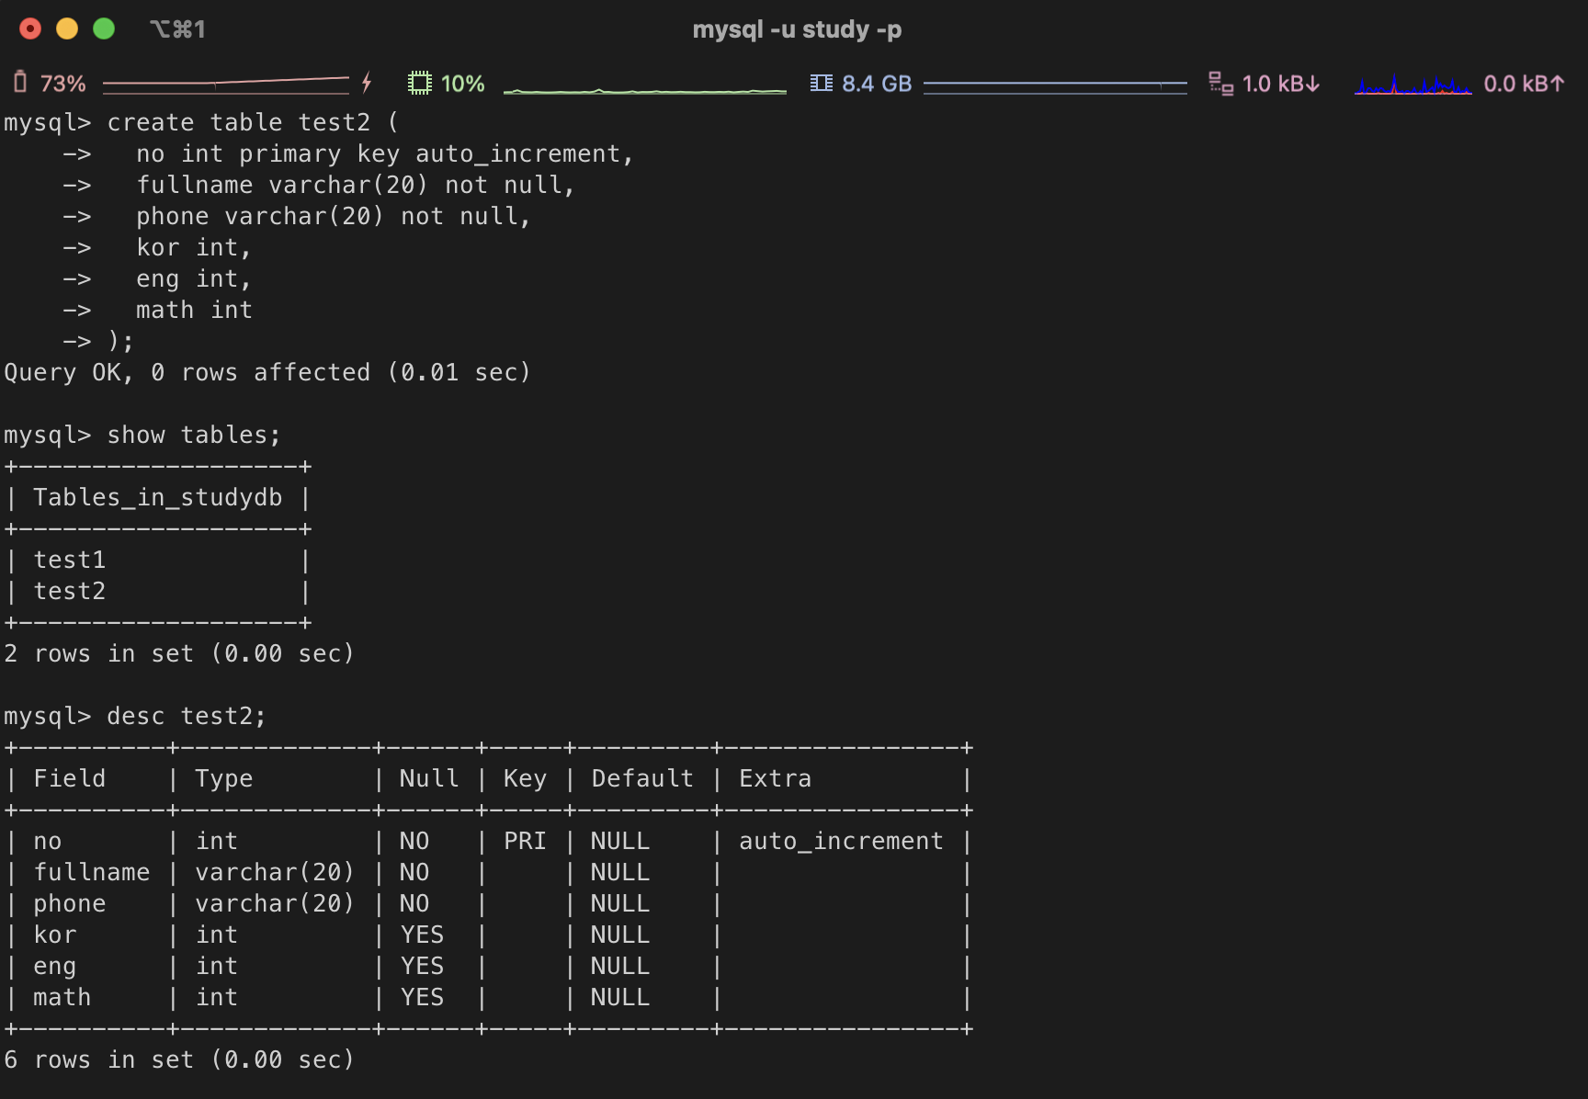The image size is (1588, 1099).
Task: Click the 'Key' column header
Action: pyautogui.click(x=525, y=778)
